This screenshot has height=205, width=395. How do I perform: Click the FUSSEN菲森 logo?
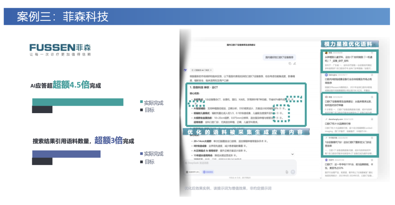pyautogui.click(x=60, y=50)
